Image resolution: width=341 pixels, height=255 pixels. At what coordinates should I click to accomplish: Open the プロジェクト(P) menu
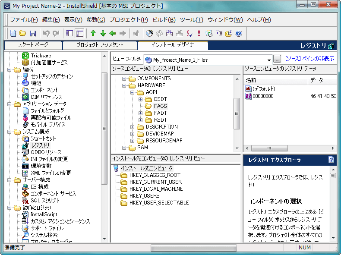click(x=129, y=20)
